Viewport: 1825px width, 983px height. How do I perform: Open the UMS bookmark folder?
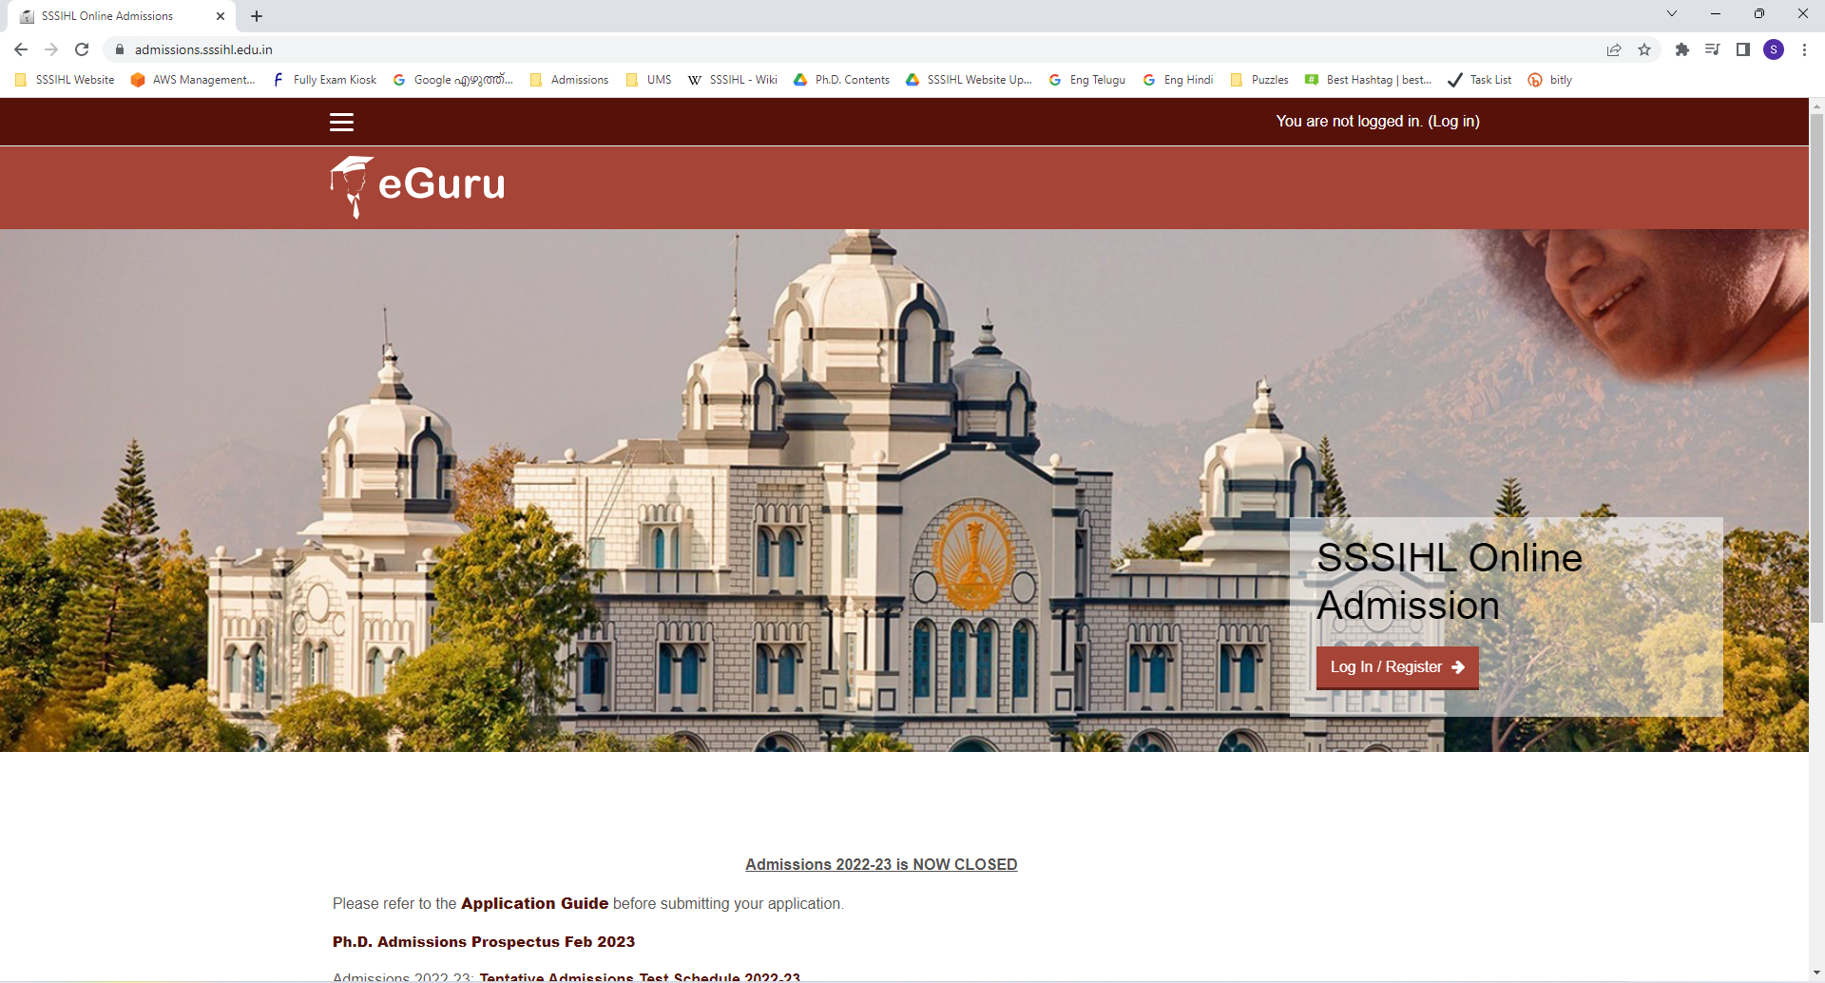649,80
